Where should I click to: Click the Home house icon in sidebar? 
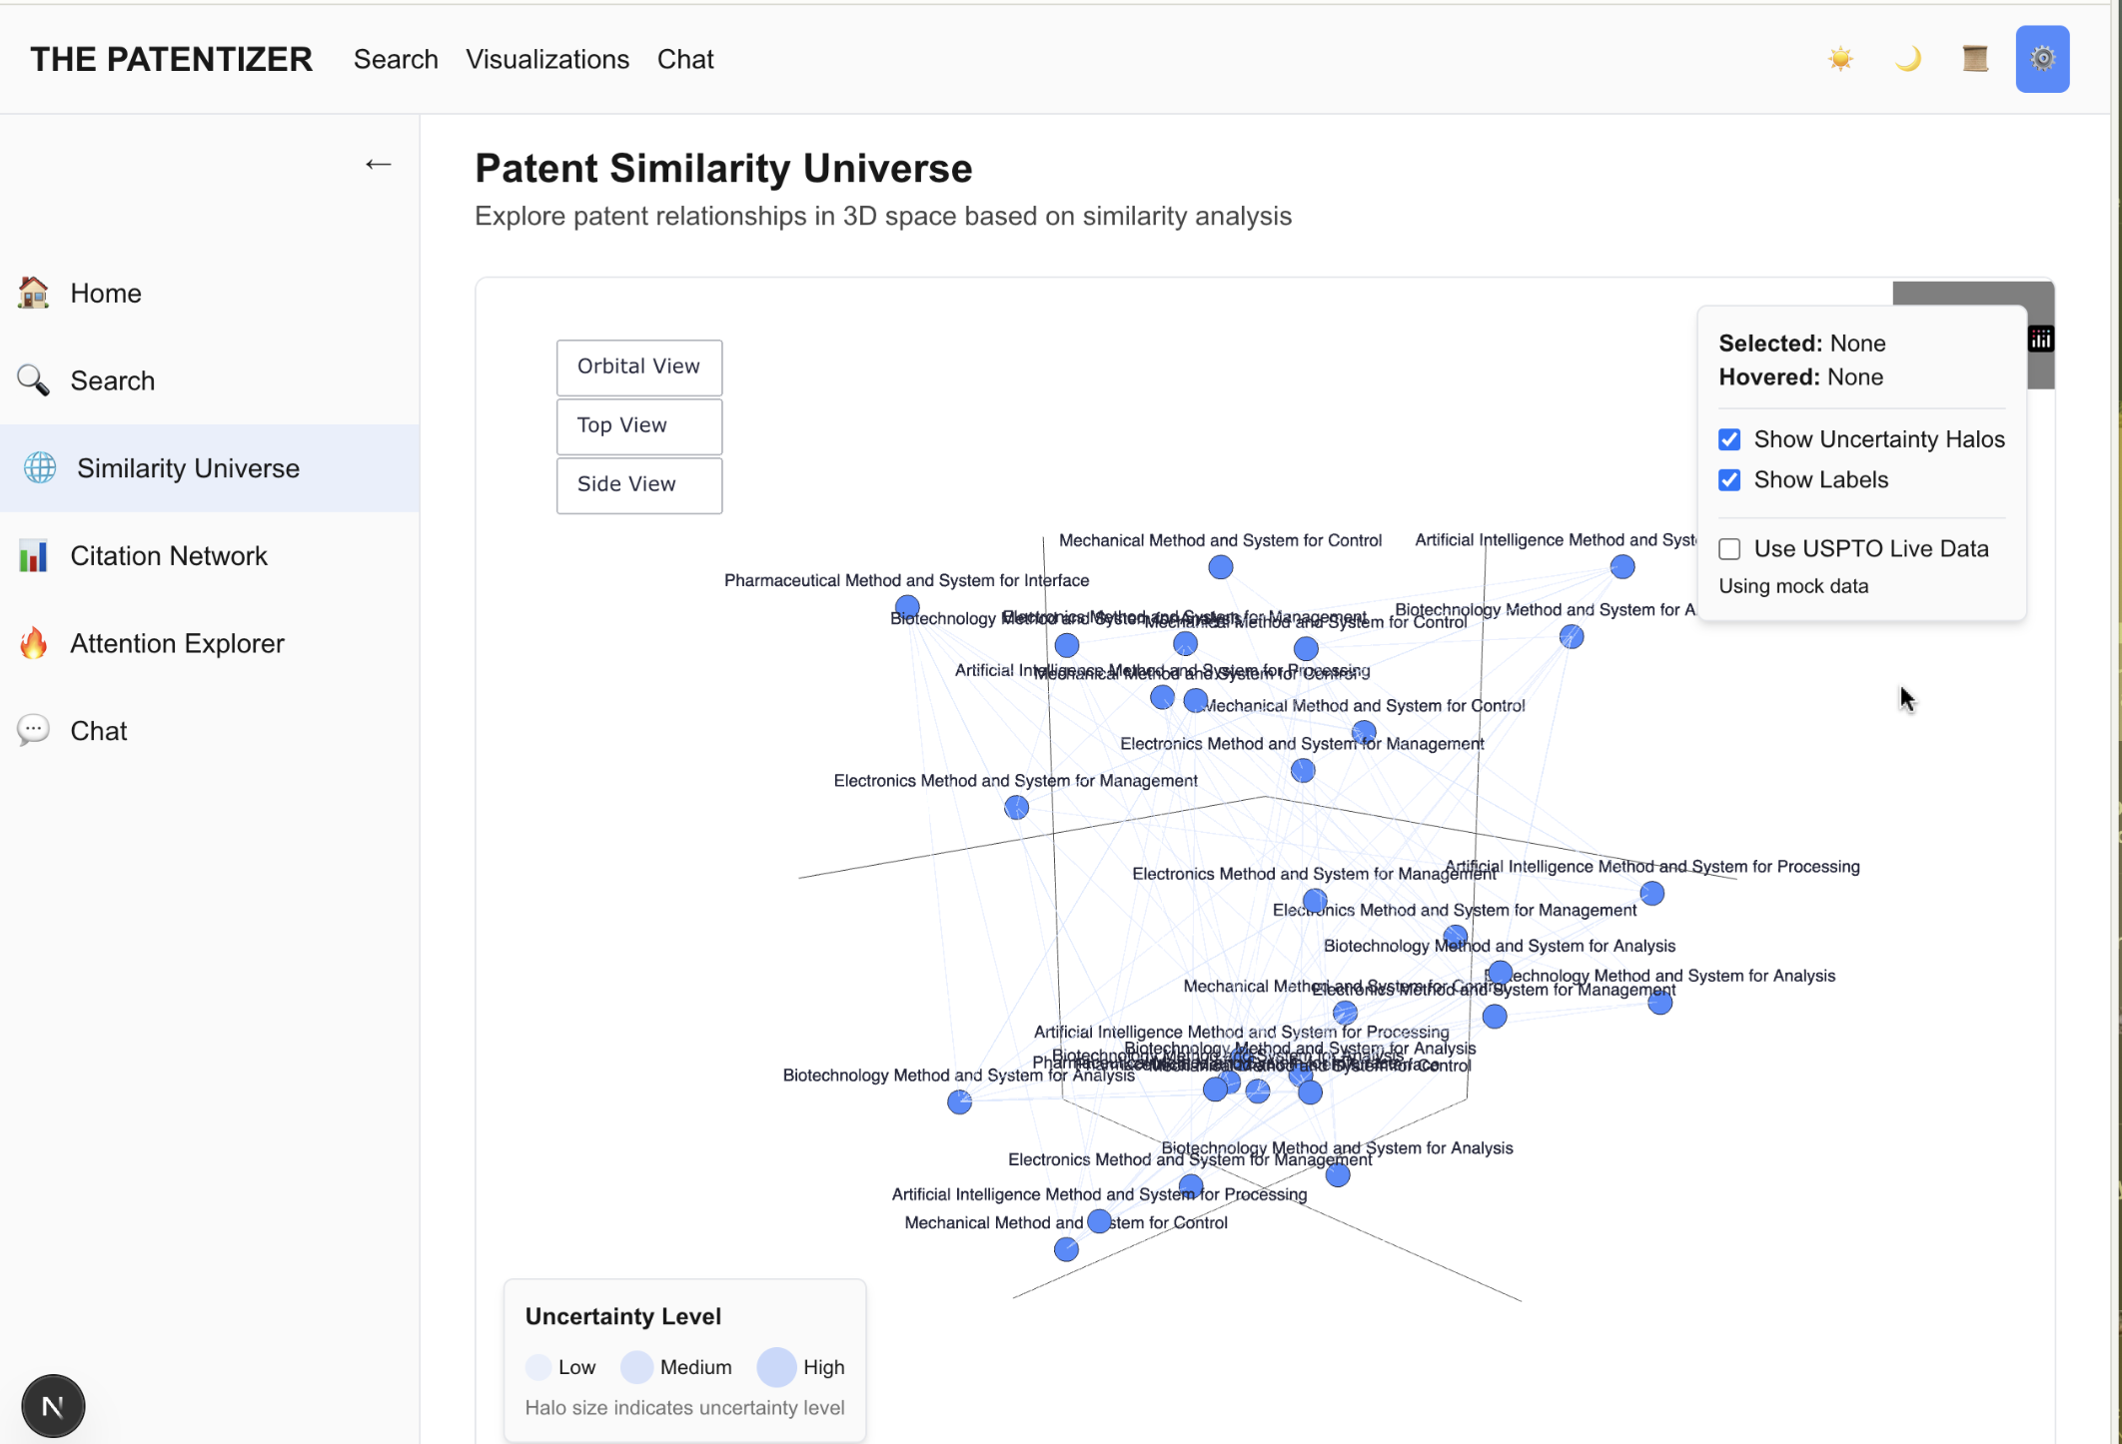pos(33,293)
